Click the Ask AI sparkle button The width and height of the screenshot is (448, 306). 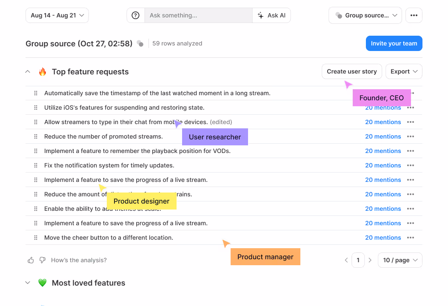point(271,15)
